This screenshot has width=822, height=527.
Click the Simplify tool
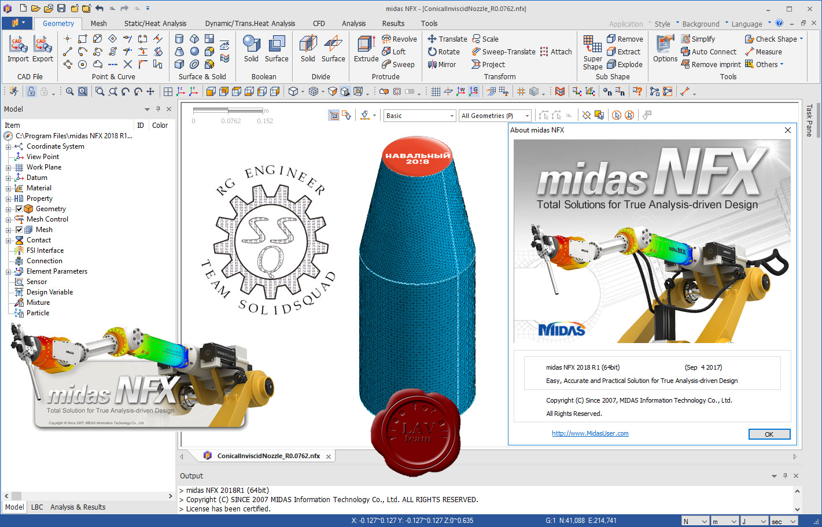pos(698,39)
